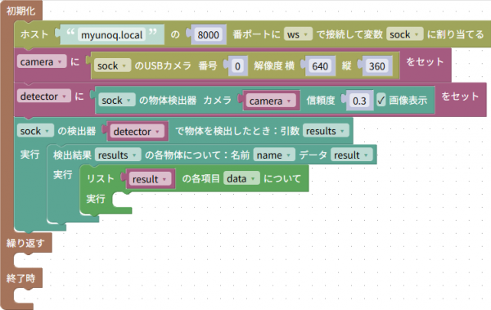Click をセット text on camera block

coord(425,61)
